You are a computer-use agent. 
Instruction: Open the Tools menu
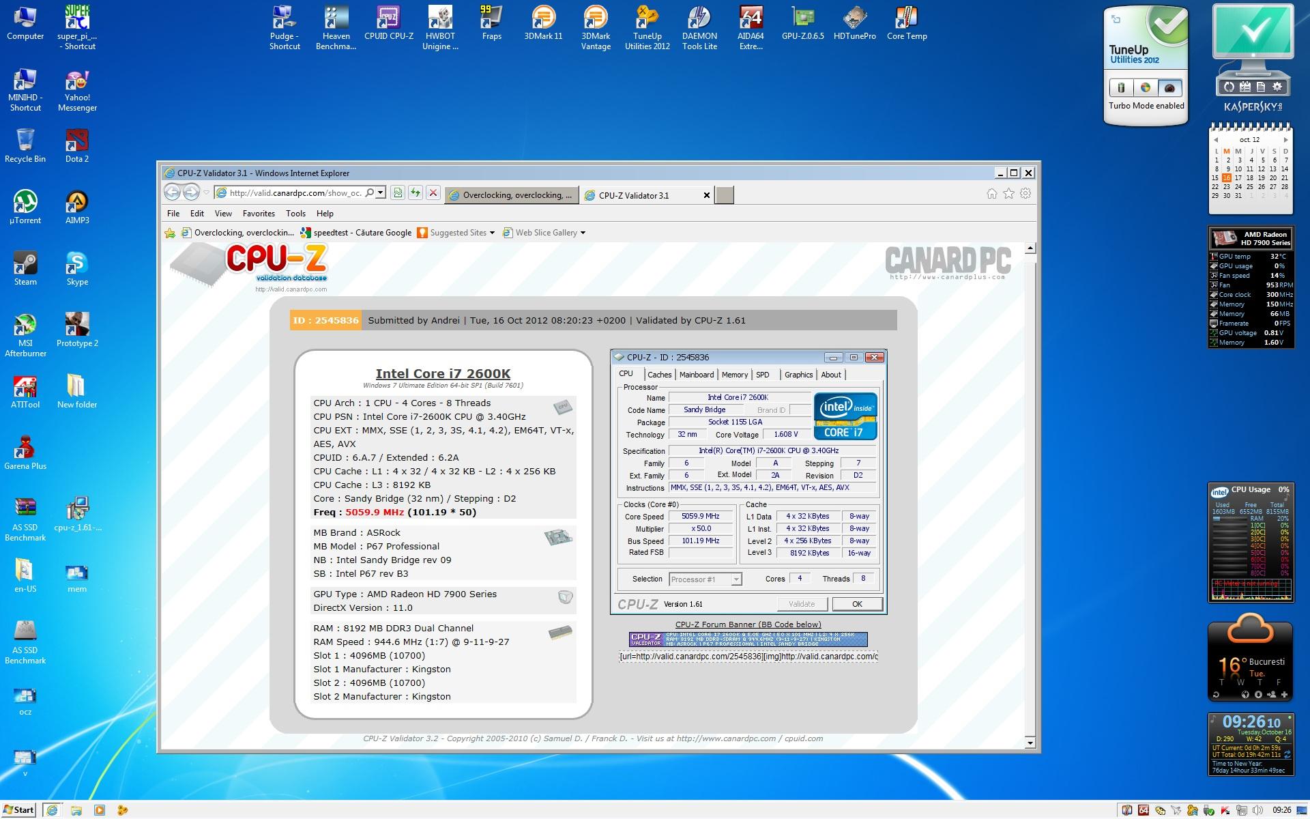pos(295,214)
